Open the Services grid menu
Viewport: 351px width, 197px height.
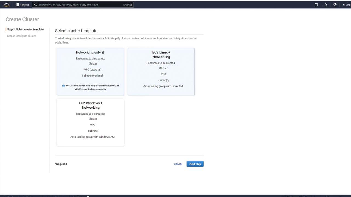click(17, 5)
